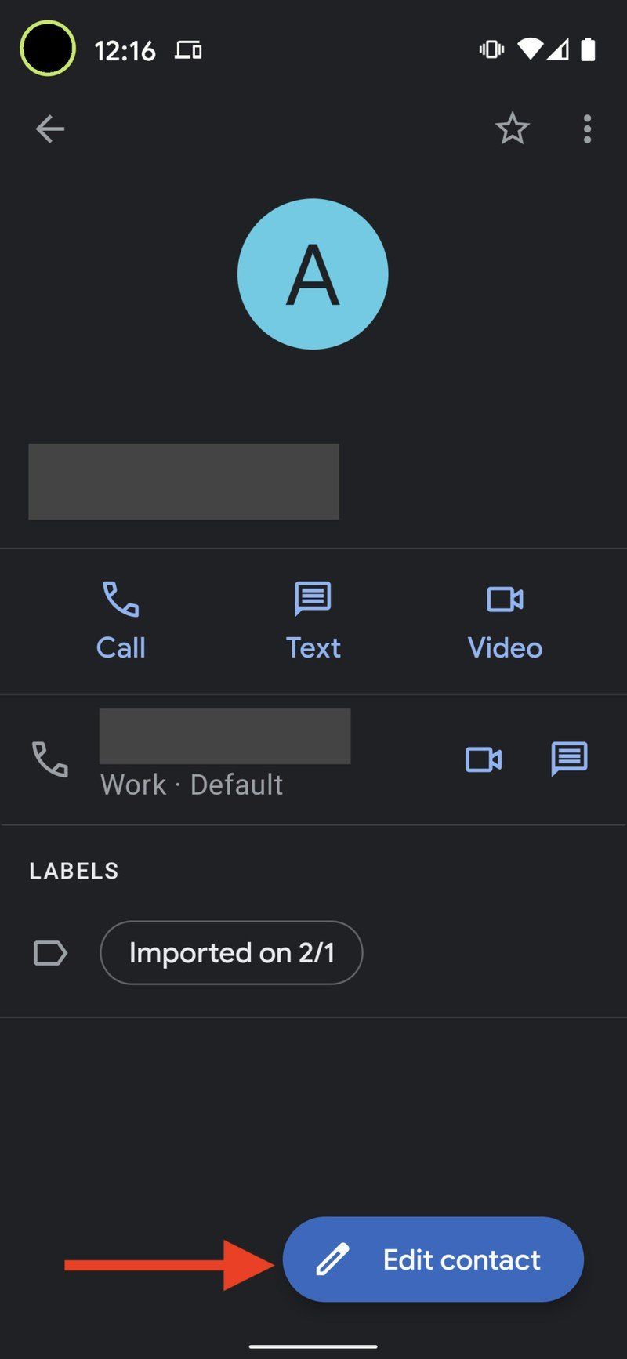
Task: Toggle the star to favorite this contact
Action: coord(513,129)
